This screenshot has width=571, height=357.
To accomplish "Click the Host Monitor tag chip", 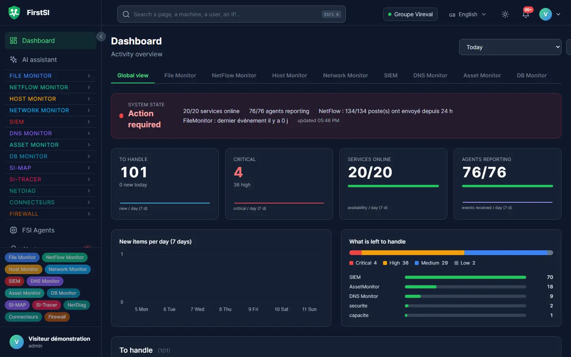I will pyautogui.click(x=23, y=269).
